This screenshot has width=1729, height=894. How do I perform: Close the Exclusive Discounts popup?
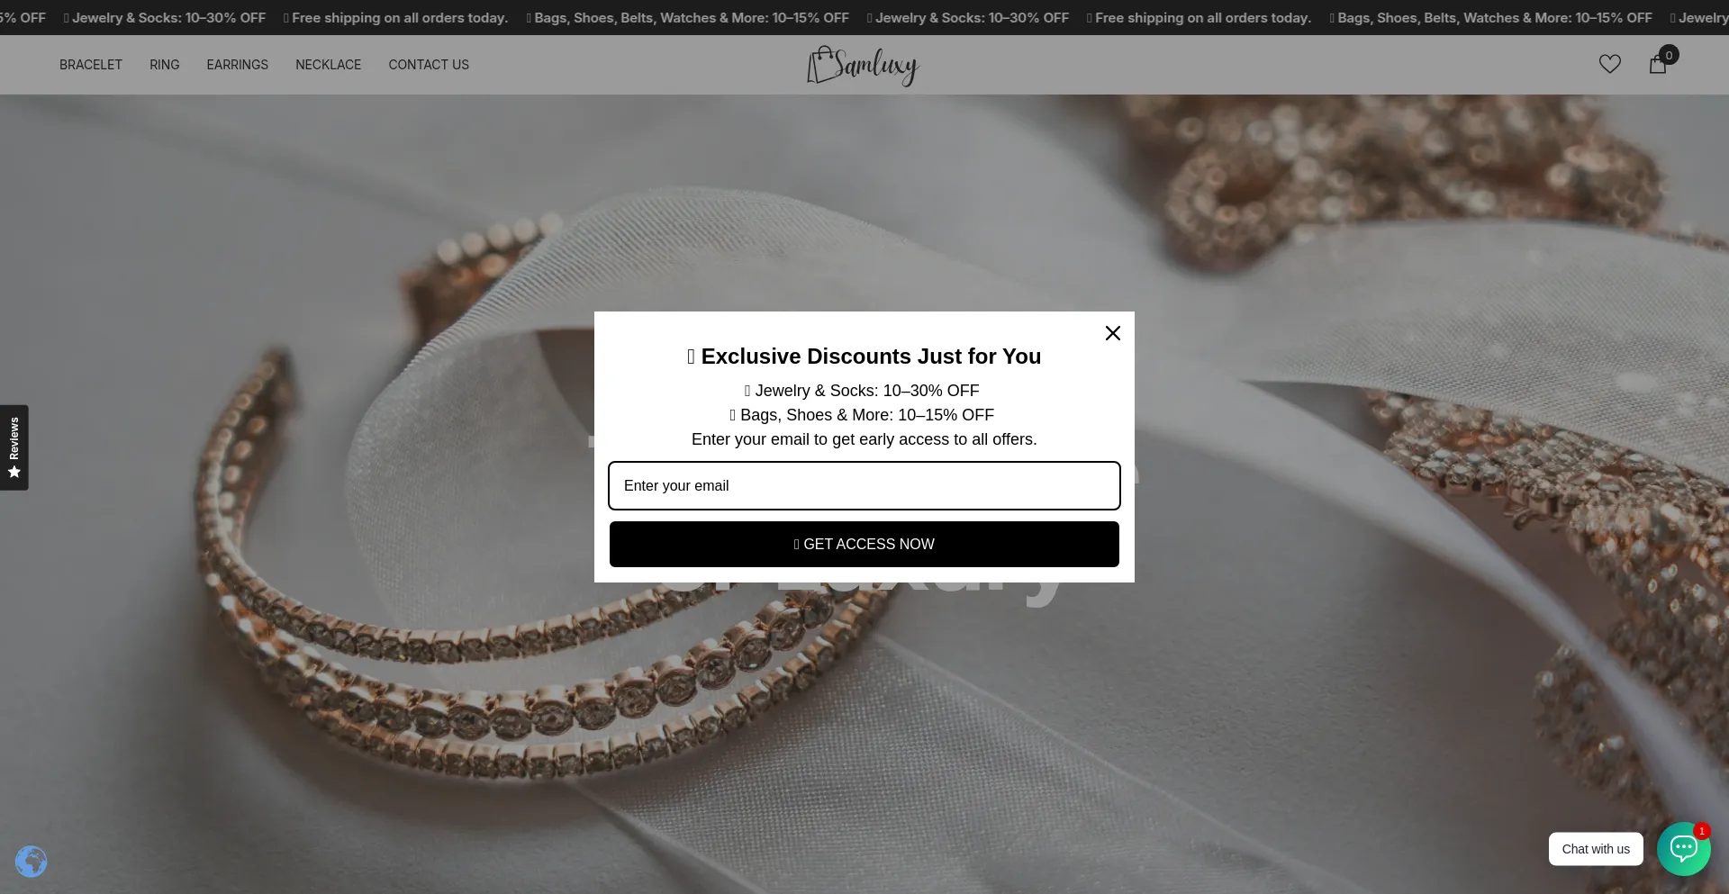coord(1112,333)
